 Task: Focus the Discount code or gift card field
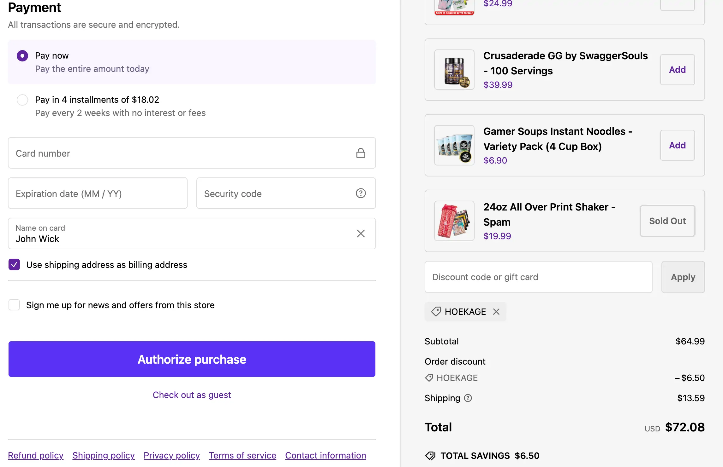click(538, 277)
